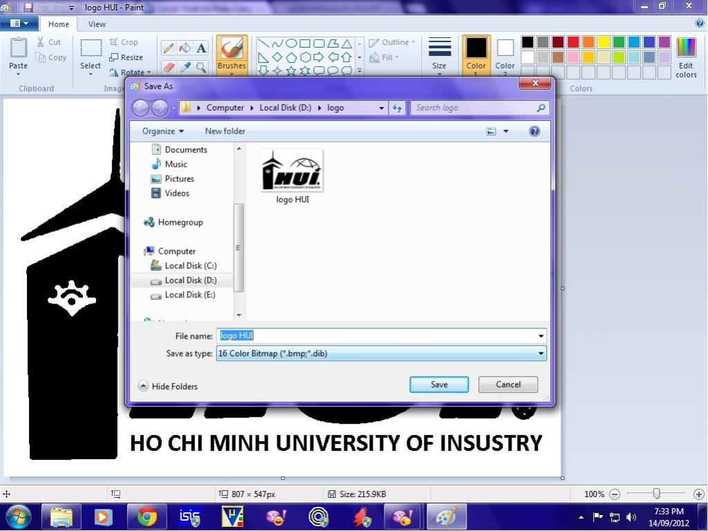Click Copy in the Clipboard group
The width and height of the screenshot is (708, 531).
(x=51, y=57)
